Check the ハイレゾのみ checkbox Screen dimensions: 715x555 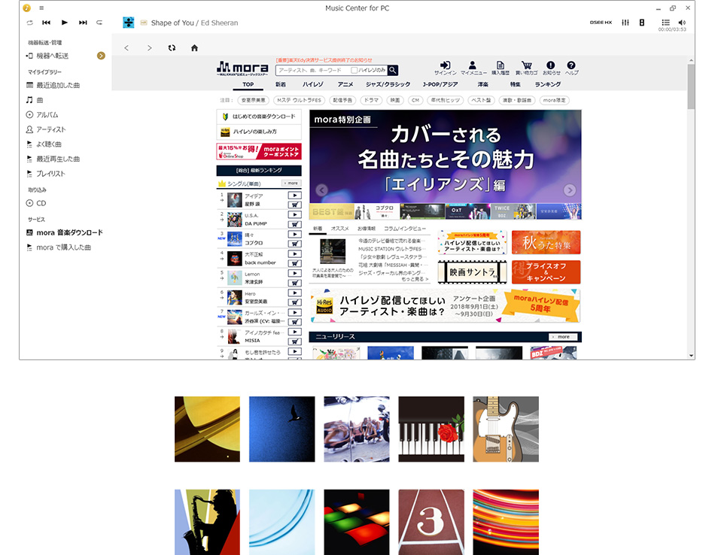[x=354, y=70]
